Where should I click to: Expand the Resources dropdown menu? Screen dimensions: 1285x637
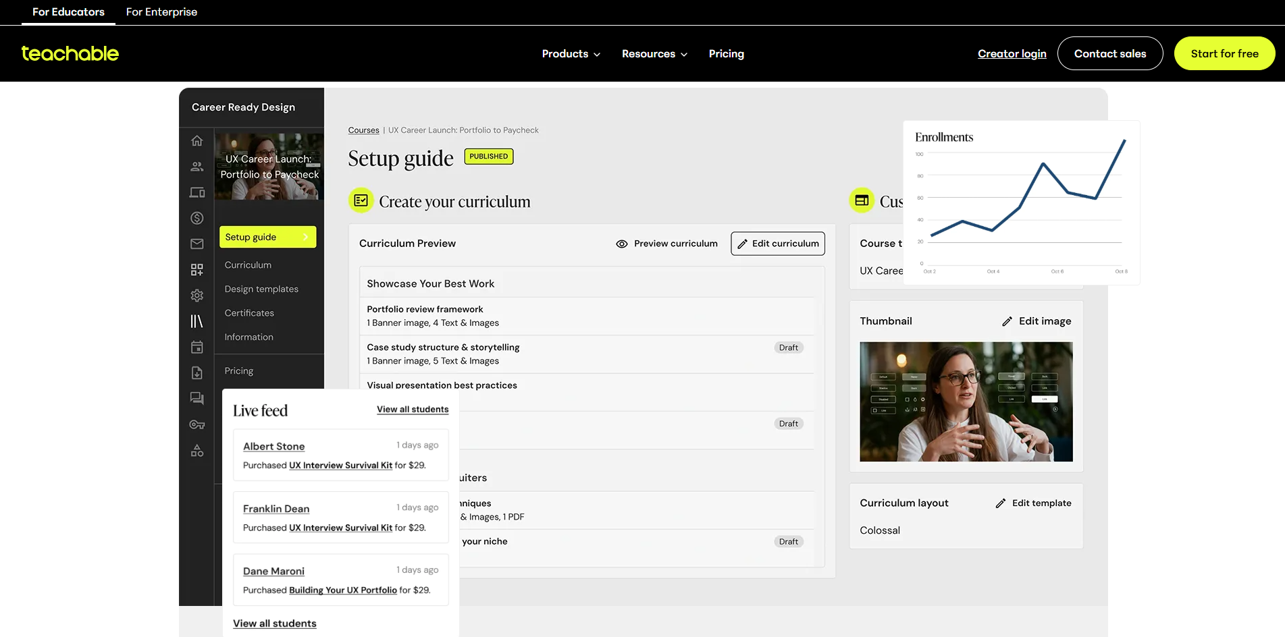pos(654,54)
